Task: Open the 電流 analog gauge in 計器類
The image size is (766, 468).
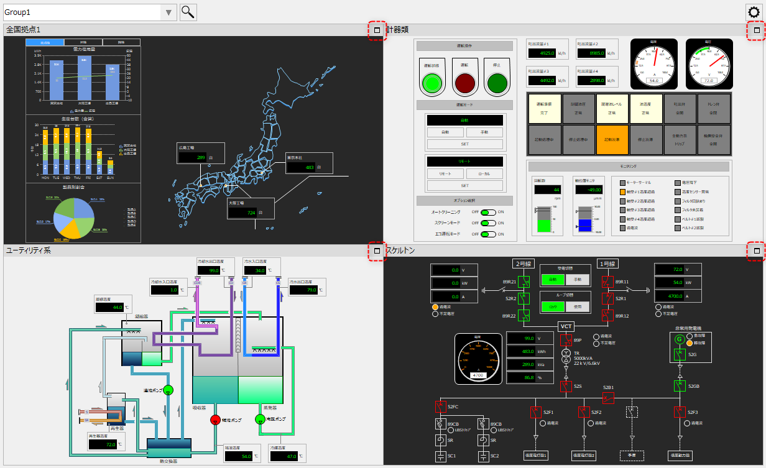Action: [653, 64]
